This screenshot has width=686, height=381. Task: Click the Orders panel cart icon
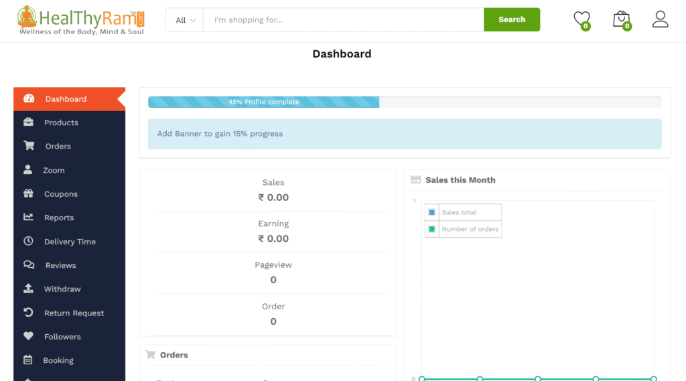pyautogui.click(x=150, y=354)
